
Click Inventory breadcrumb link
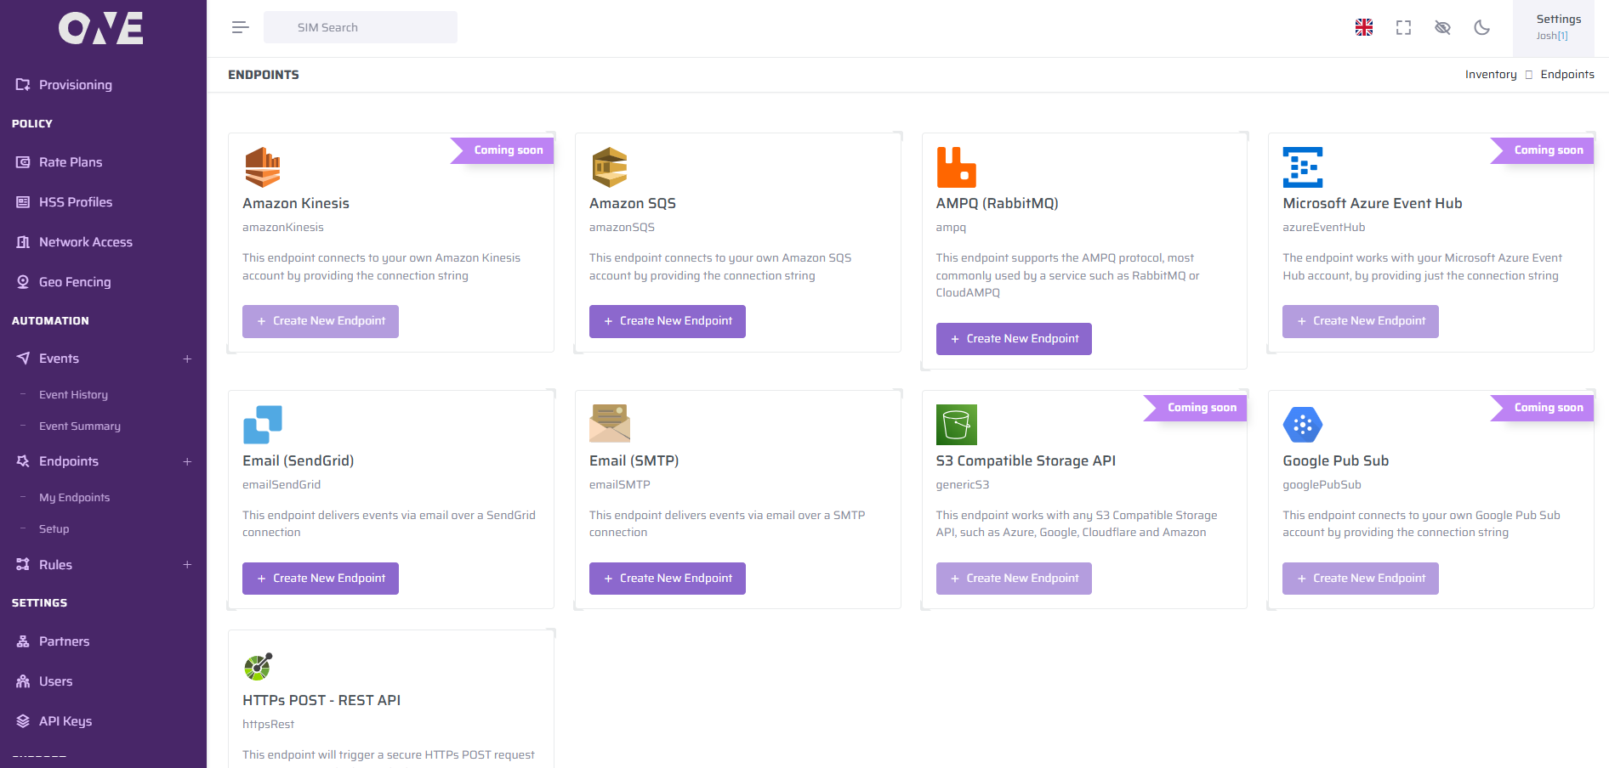point(1491,75)
